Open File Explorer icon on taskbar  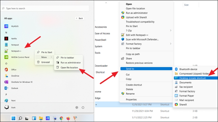(41, 118)
